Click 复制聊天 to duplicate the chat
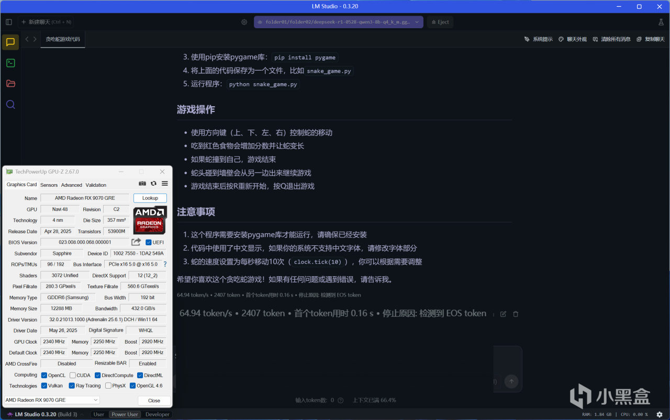This screenshot has height=420, width=670. coord(650,39)
